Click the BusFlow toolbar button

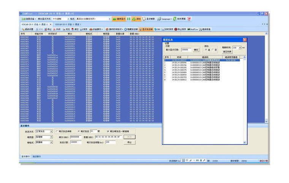pos(193,29)
